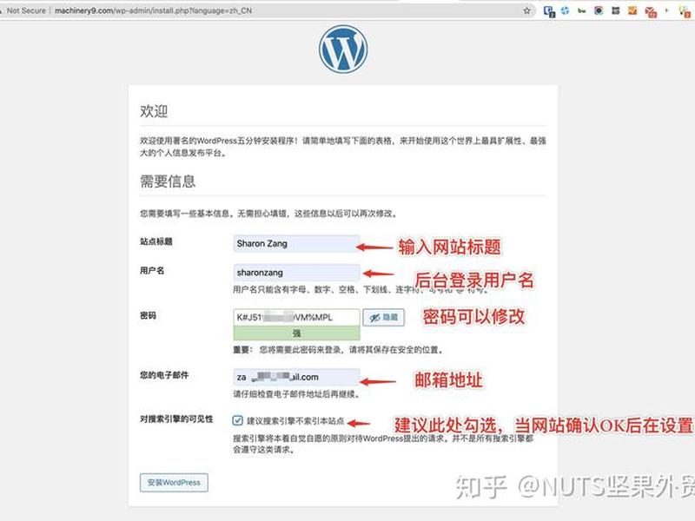This screenshot has height=521, width=695.
Task: Click the 您的电子邮件 label
Action: pyautogui.click(x=164, y=375)
